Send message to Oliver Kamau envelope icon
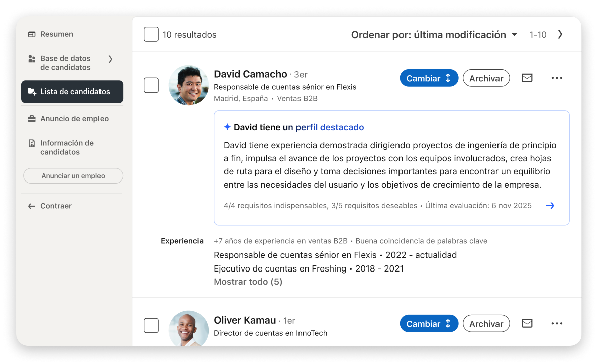The image size is (598, 362). coord(527,323)
